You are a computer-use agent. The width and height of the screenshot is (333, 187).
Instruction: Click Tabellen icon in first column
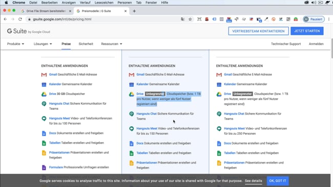pyautogui.click(x=44, y=143)
